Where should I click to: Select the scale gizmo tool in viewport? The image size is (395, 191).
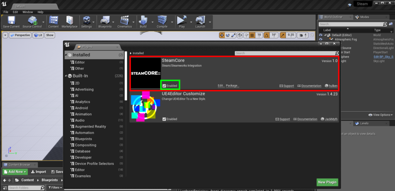tap(233, 35)
